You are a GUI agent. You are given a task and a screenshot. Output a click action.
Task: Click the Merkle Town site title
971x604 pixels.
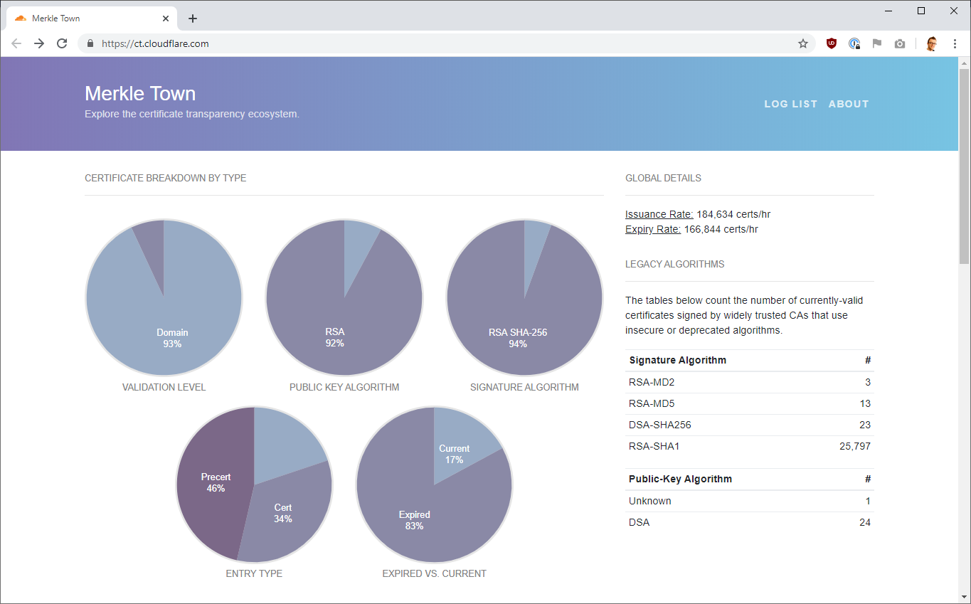click(140, 94)
